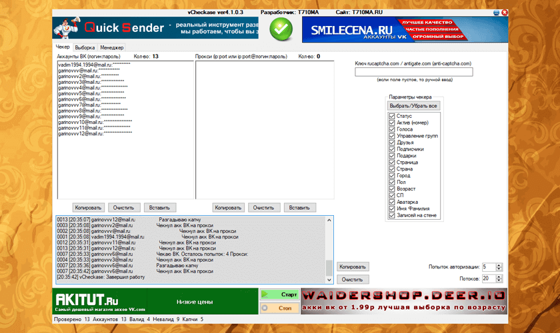The height and width of the screenshot is (333, 560).
Task: Click the green checkmark icon
Action: [281, 29]
